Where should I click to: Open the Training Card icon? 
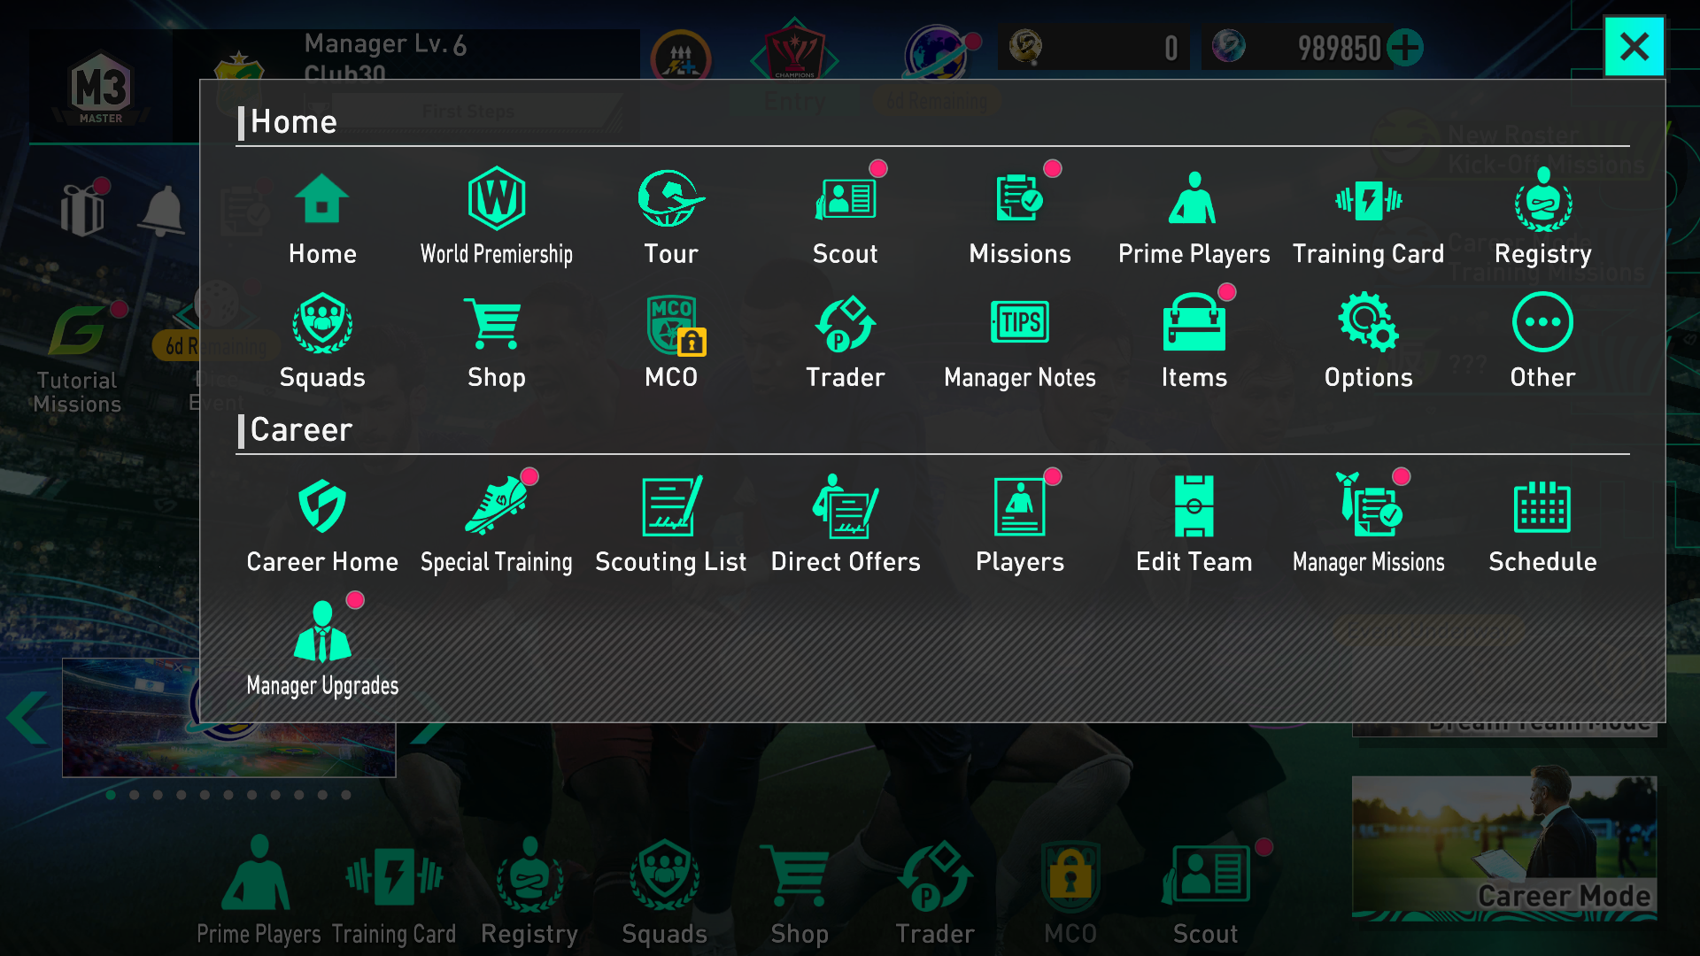pyautogui.click(x=1368, y=200)
